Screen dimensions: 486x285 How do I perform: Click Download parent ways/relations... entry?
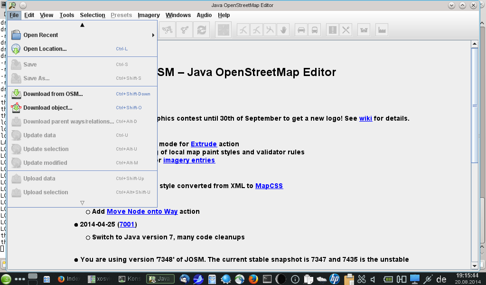tap(83, 121)
